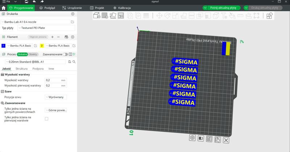Image resolution: width=290 pixels, height=152 pixels.
Task: Open the Struktura settings tab
Action: pos(21,69)
